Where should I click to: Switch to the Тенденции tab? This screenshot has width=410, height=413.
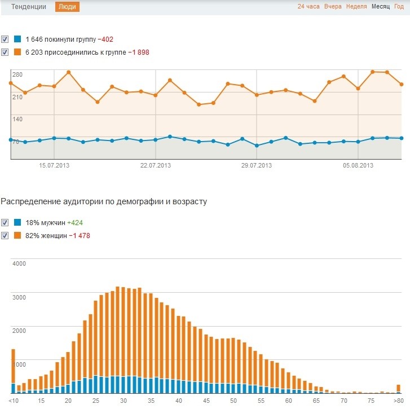pyautogui.click(x=29, y=7)
